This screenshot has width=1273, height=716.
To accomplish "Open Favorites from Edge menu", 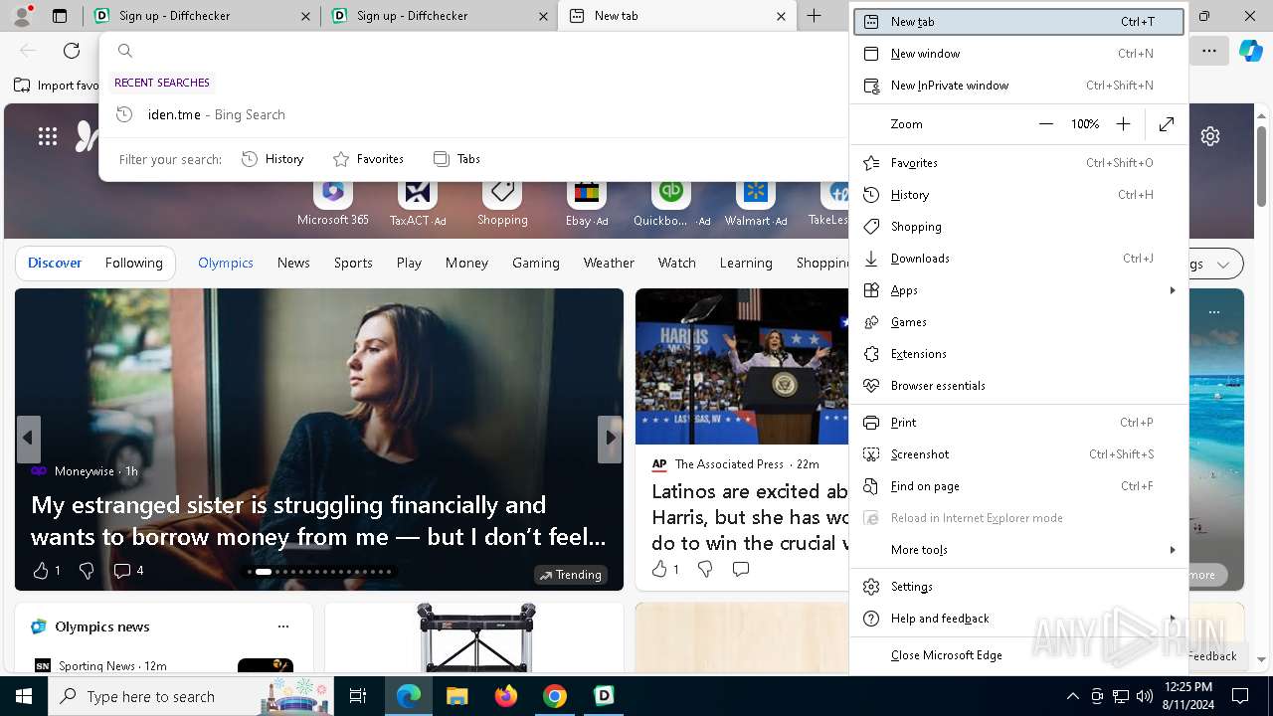I will [x=1018, y=163].
